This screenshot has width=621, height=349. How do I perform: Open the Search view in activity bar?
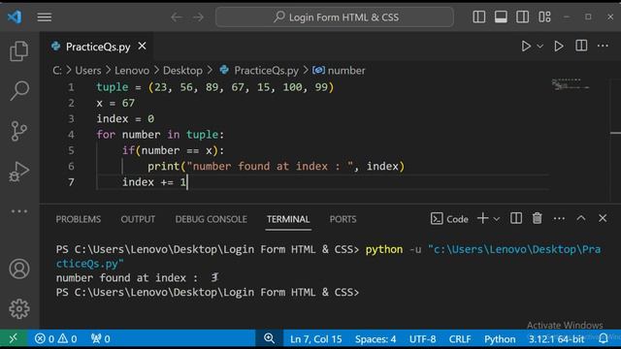[19, 90]
